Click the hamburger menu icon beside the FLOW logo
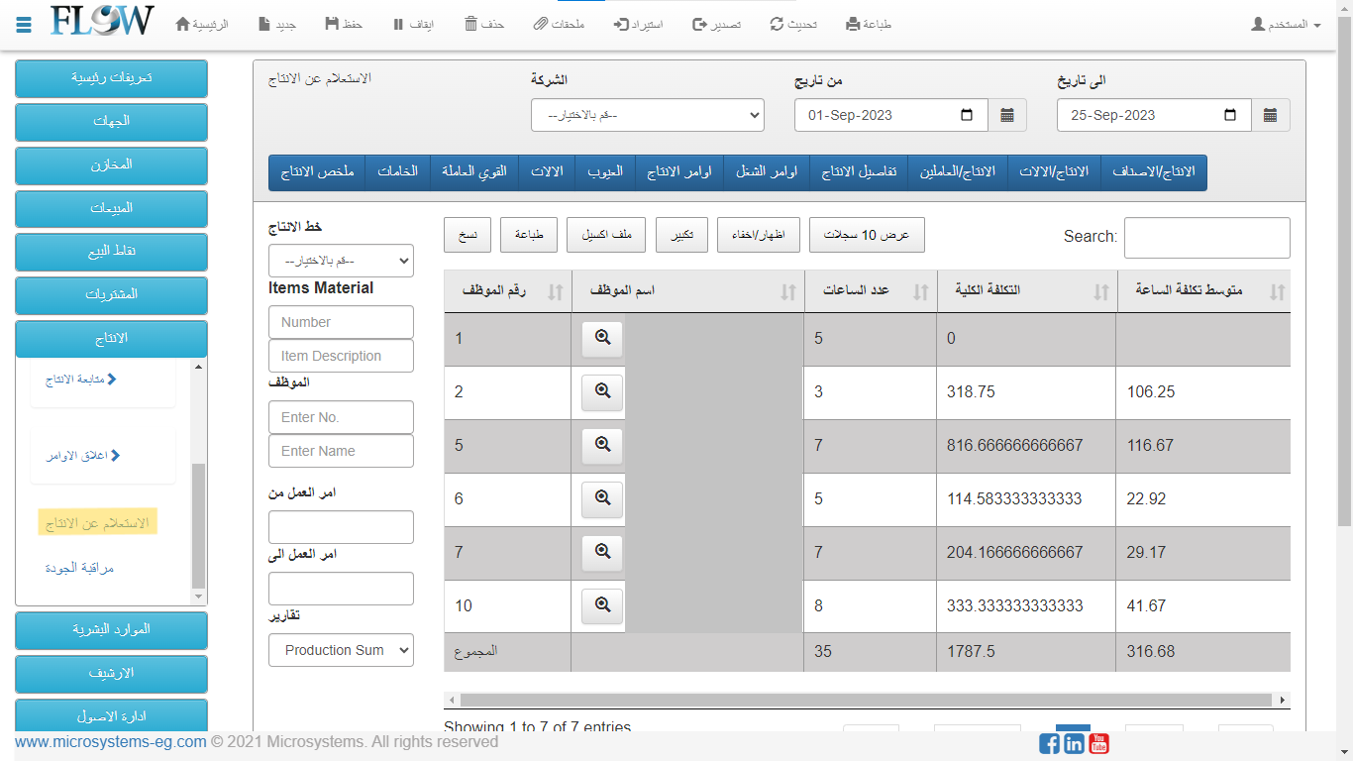This screenshot has height=761, width=1353. click(x=24, y=24)
